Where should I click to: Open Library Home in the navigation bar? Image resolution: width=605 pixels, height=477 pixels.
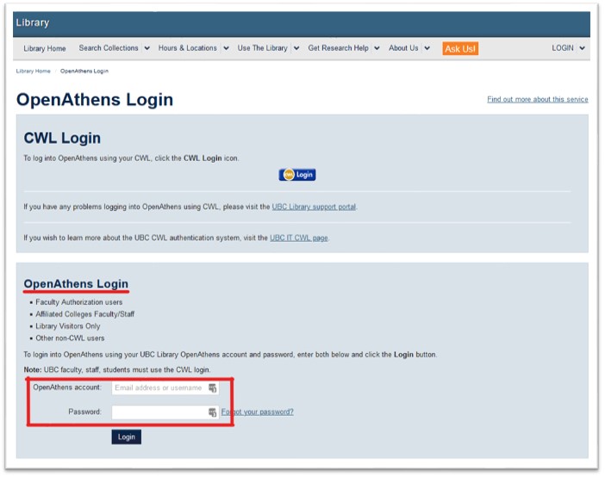45,48
